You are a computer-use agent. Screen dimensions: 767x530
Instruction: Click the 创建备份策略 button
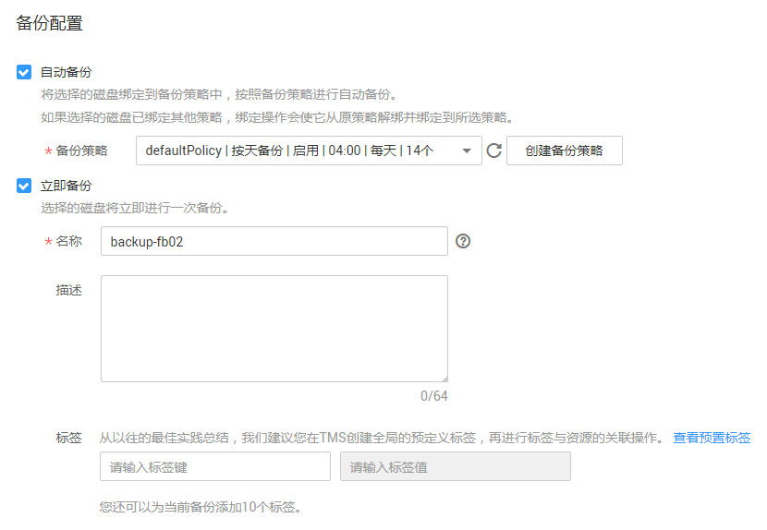(x=564, y=151)
